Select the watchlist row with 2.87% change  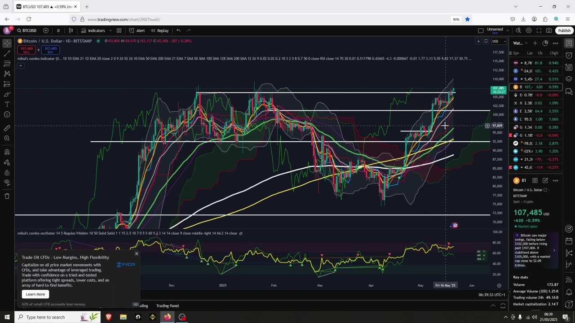[536, 143]
